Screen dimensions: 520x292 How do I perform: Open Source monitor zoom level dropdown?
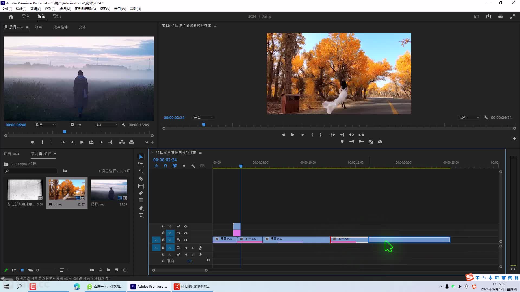(x=45, y=125)
